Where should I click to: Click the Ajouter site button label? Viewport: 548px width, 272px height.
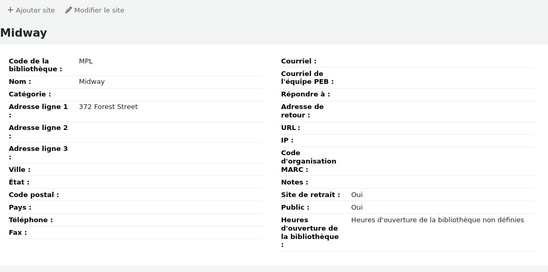pyautogui.click(x=35, y=10)
